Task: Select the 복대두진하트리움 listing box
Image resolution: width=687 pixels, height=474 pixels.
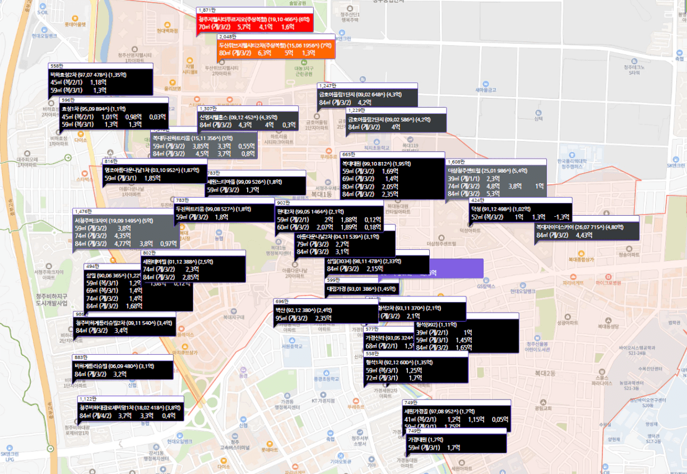Action: tap(205, 145)
